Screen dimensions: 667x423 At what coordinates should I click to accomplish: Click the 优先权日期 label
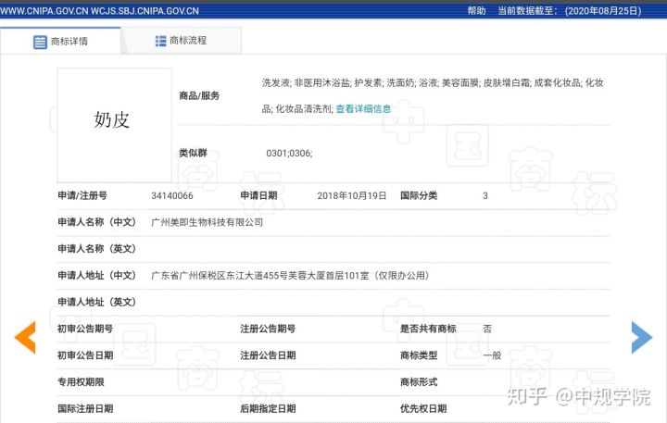[423, 408]
